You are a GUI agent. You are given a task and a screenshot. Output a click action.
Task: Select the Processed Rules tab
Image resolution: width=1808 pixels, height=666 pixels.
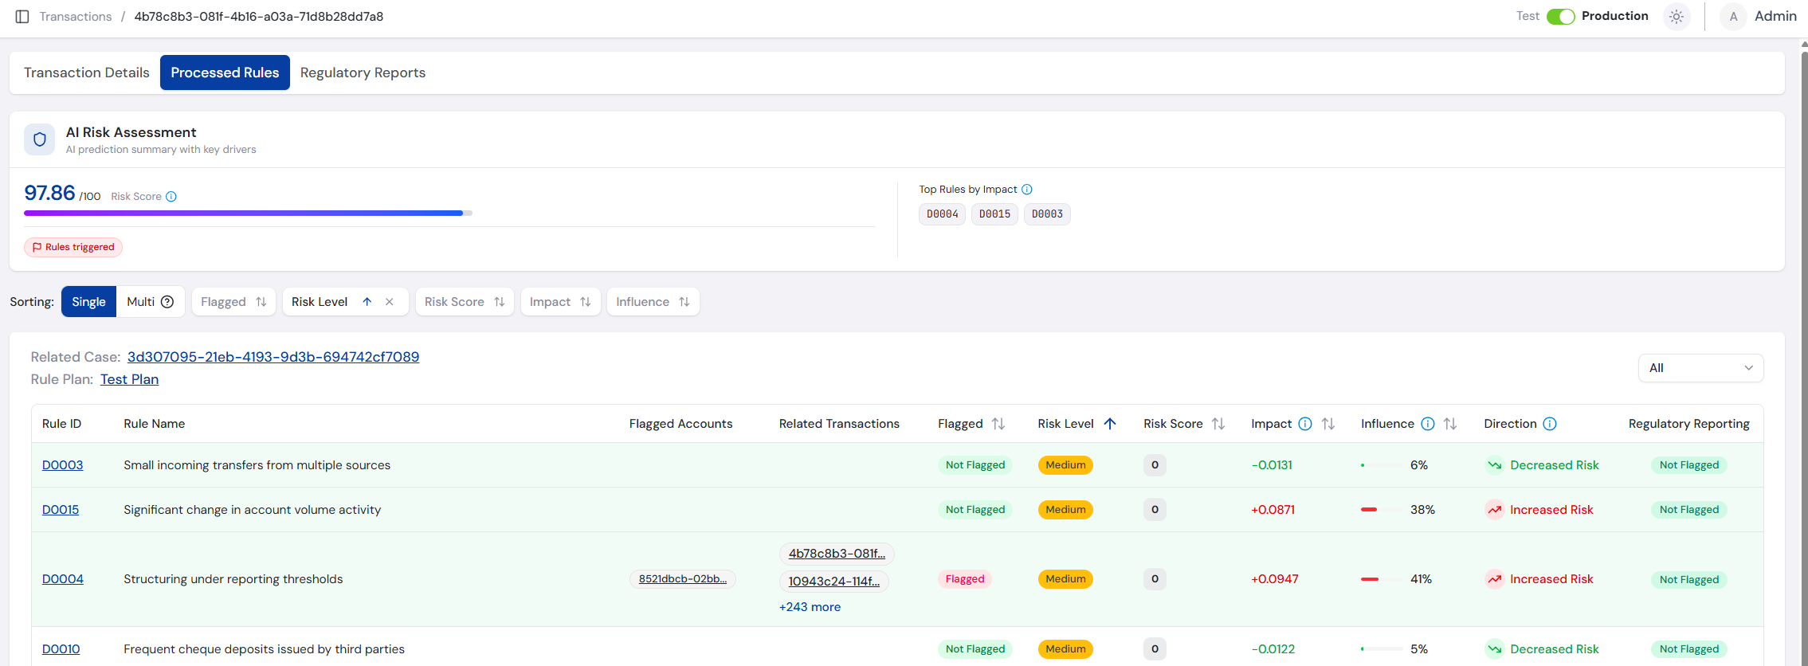click(225, 72)
